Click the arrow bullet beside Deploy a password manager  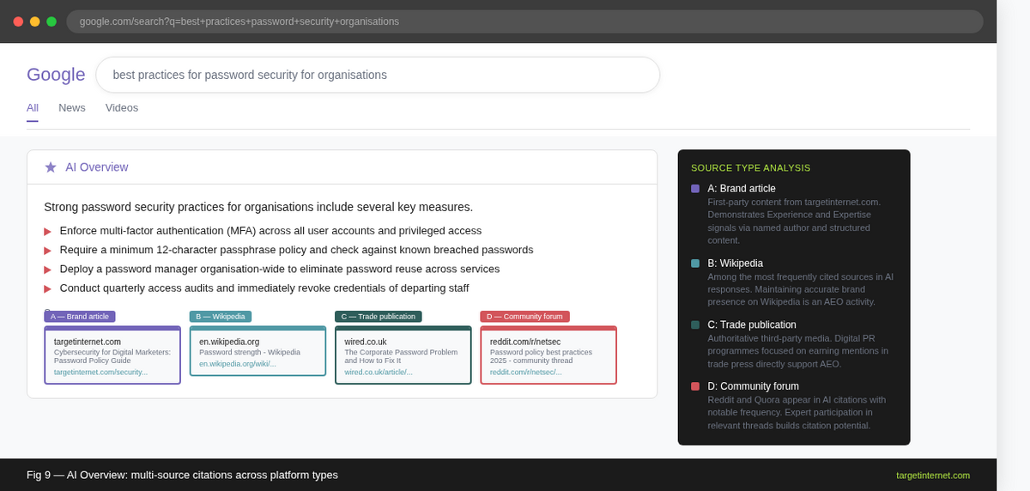tap(47, 269)
